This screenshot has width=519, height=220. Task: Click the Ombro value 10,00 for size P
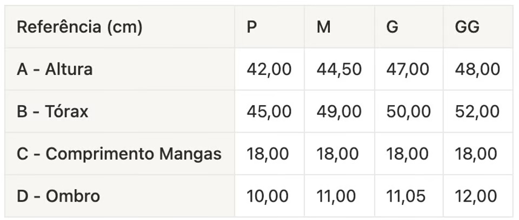pos(268,196)
